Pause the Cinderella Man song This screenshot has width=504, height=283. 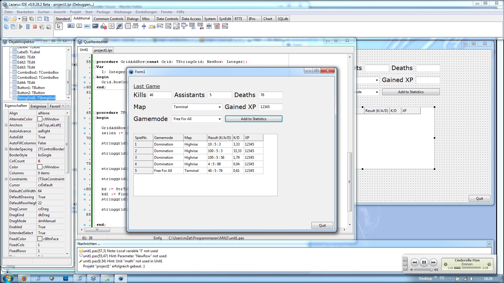[424, 263]
